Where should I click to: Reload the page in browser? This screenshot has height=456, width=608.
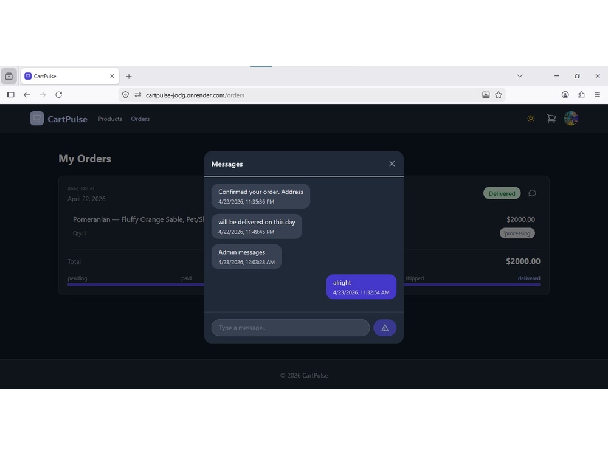pyautogui.click(x=58, y=95)
